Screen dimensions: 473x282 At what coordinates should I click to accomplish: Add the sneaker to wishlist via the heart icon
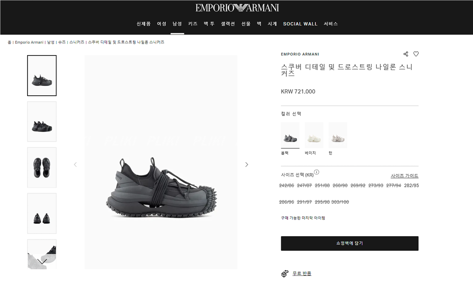[416, 54]
